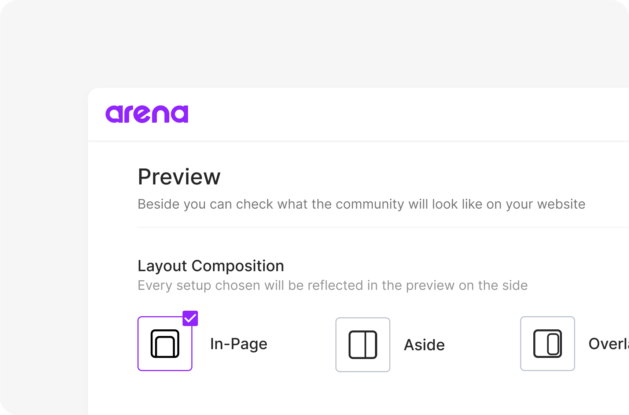Pick the Overlay layout icon tile
Screen dimensions: 629x415
[548, 344]
